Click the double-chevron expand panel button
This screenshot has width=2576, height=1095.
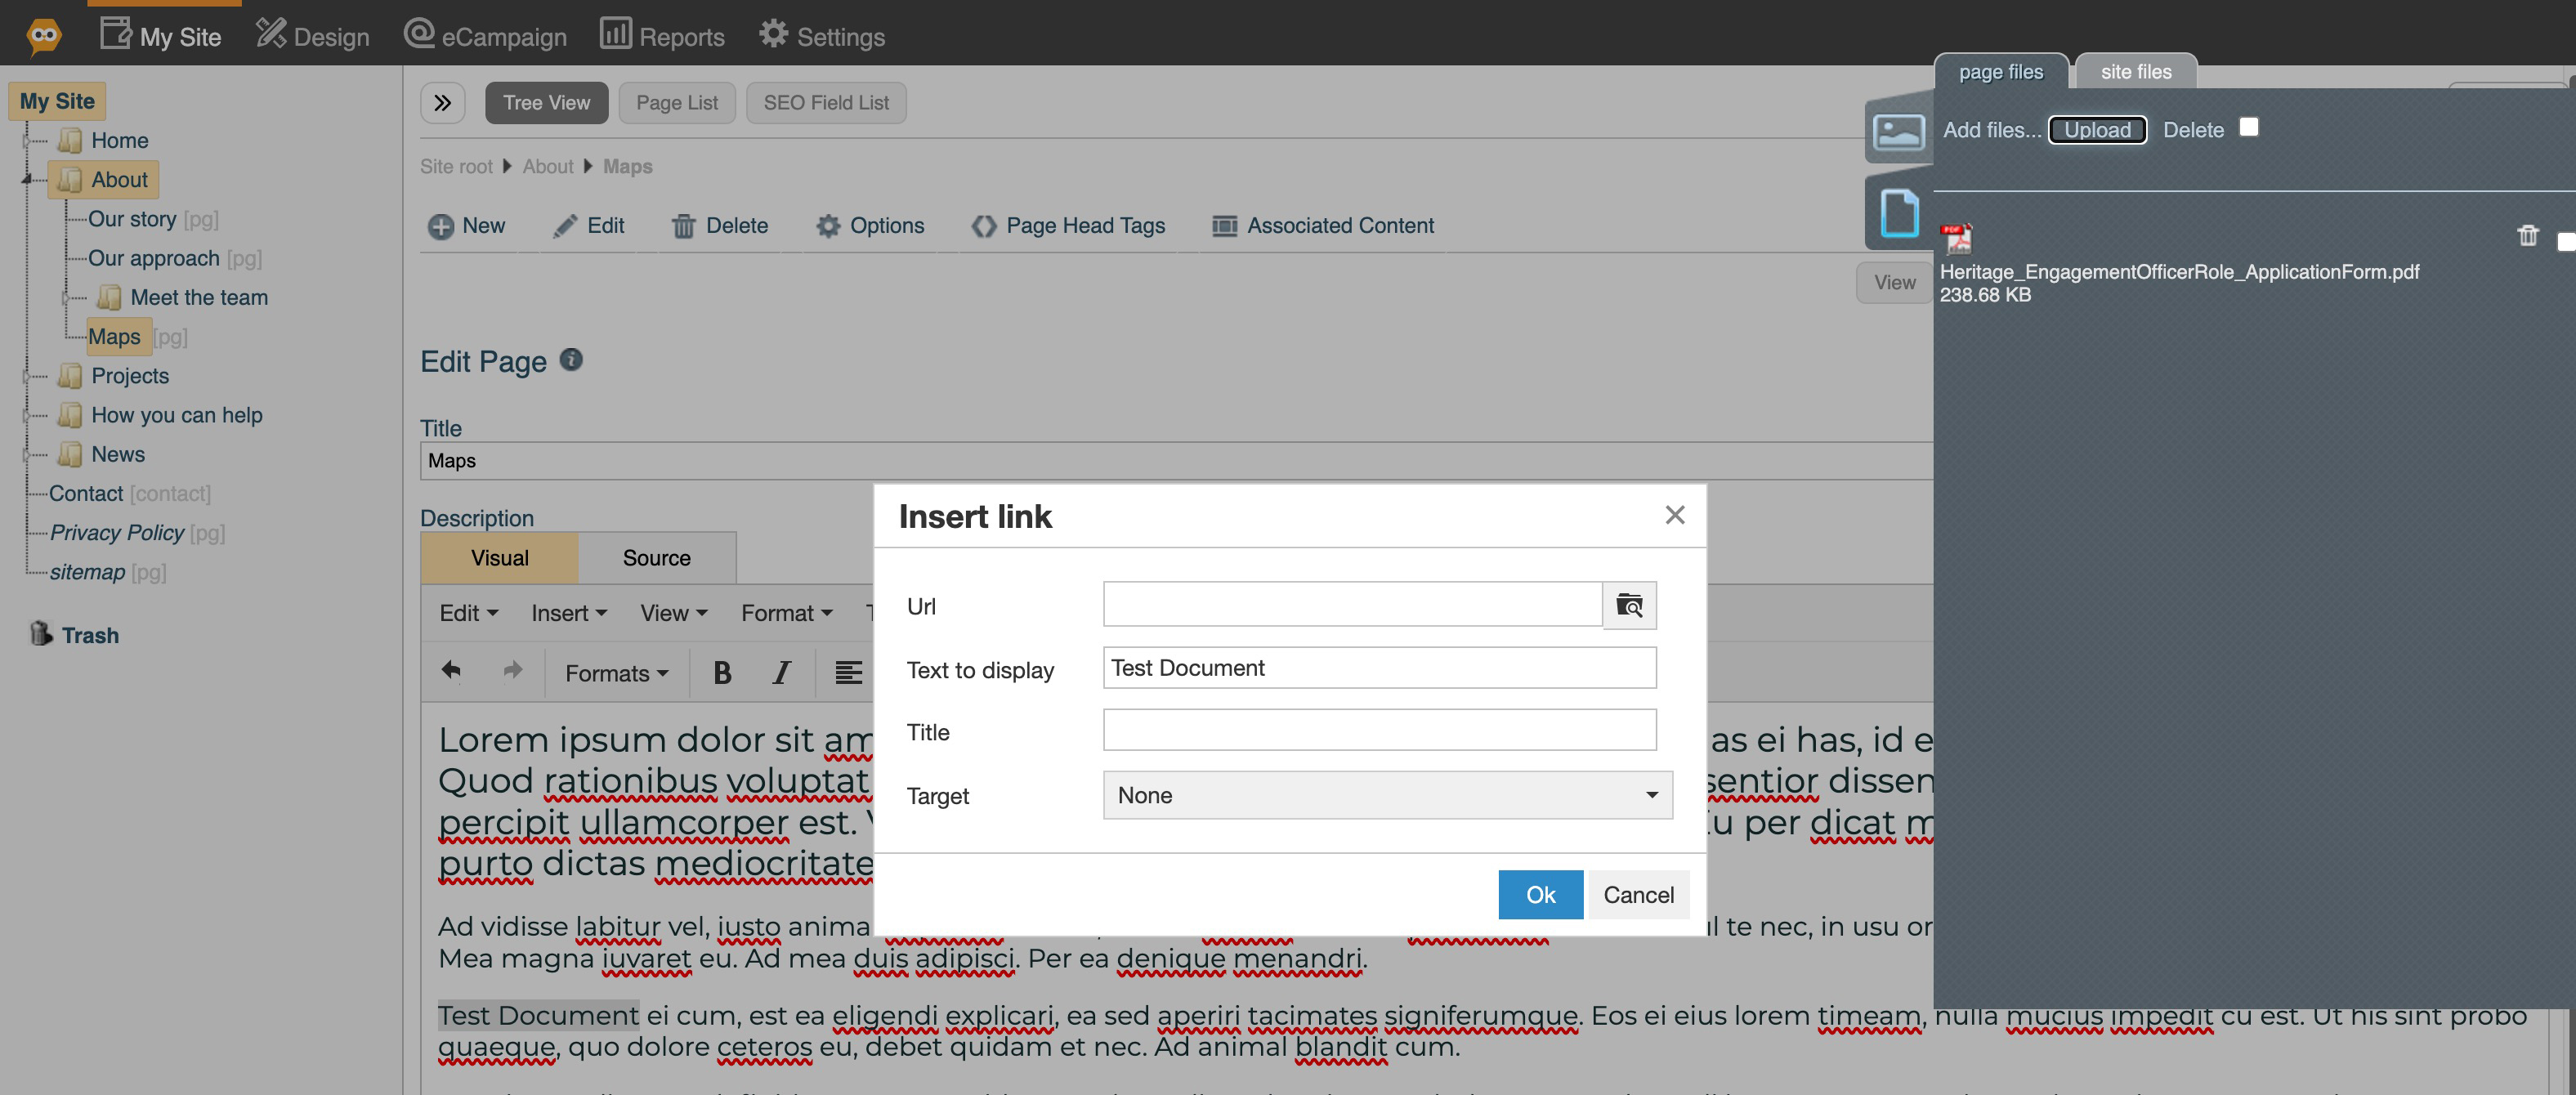pyautogui.click(x=442, y=103)
